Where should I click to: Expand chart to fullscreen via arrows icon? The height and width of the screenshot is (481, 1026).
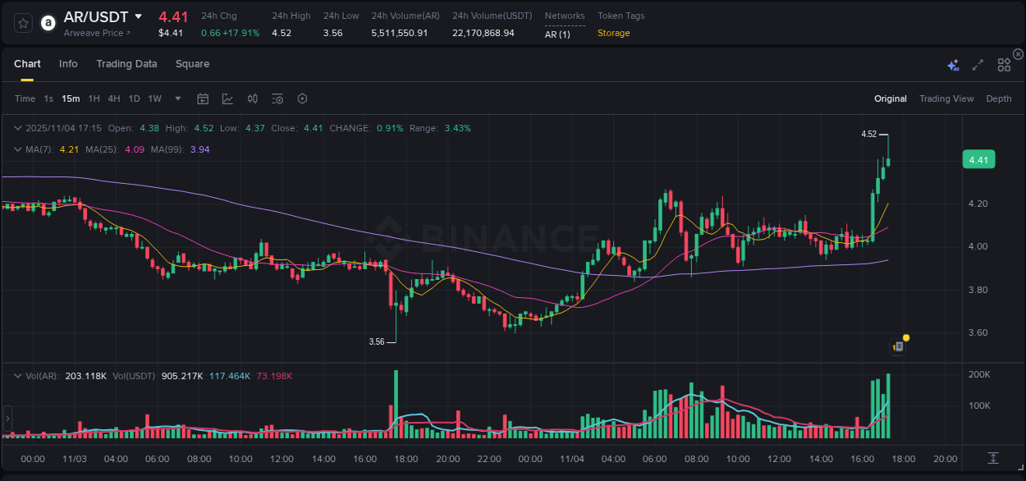click(978, 64)
